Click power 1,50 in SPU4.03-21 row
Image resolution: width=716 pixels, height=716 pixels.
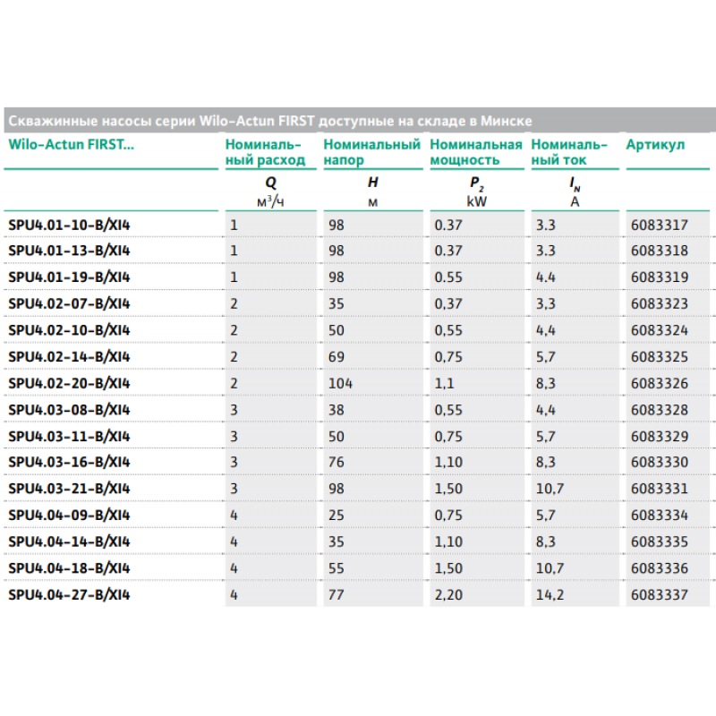point(448,489)
